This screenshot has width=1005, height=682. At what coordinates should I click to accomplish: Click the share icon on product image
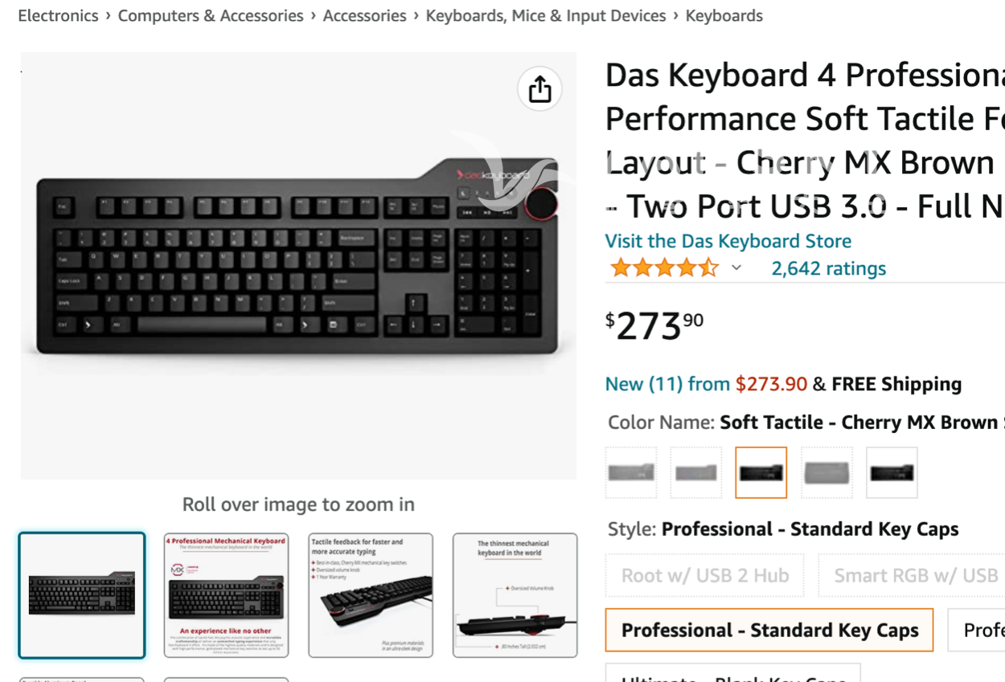click(x=539, y=89)
